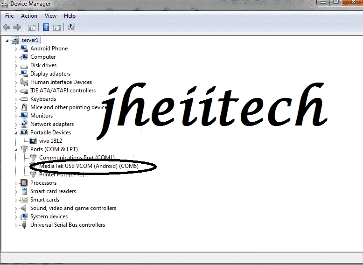Collapse the server1 root node
This screenshot has height=265, width=363.
[x=7, y=41]
